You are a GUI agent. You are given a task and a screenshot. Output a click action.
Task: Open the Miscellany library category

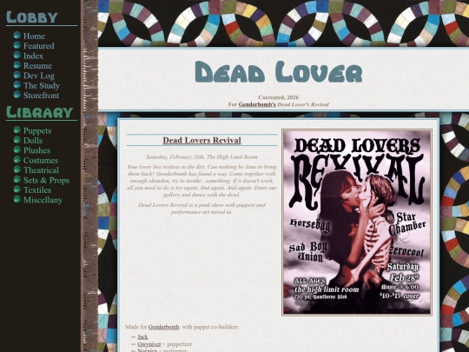pos(43,200)
